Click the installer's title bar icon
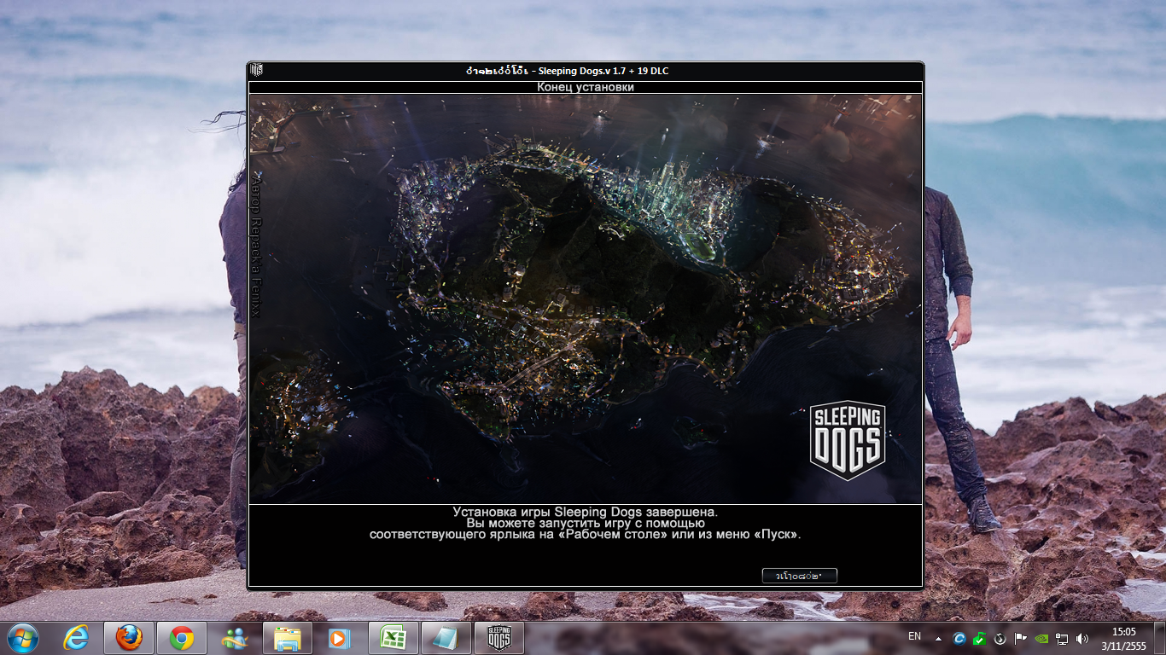This screenshot has height=655, width=1166. coord(257,71)
